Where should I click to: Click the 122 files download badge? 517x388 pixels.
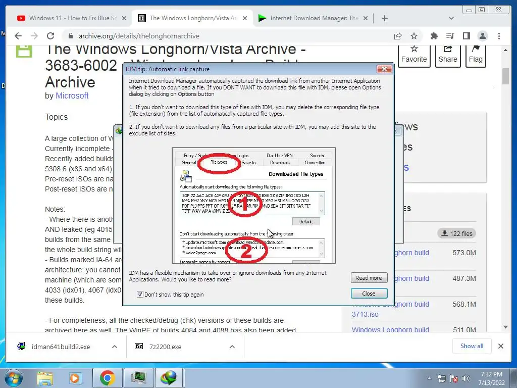(456, 233)
